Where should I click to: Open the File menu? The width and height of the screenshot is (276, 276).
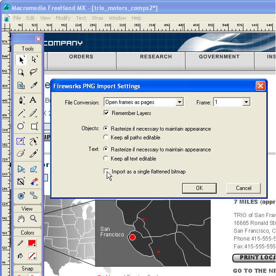tap(17, 18)
